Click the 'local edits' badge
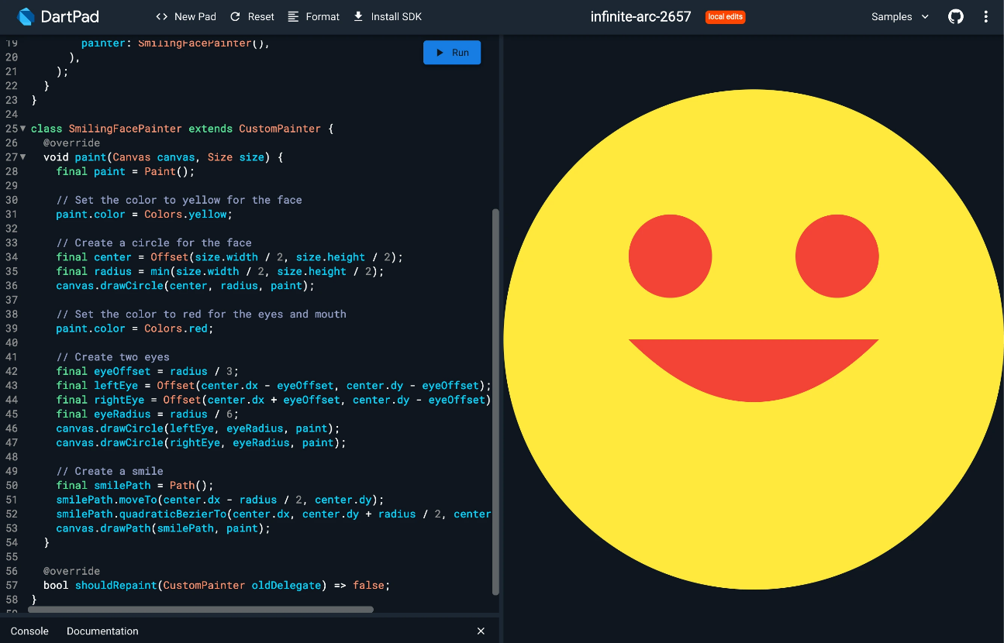The height and width of the screenshot is (643, 1004). coord(726,16)
